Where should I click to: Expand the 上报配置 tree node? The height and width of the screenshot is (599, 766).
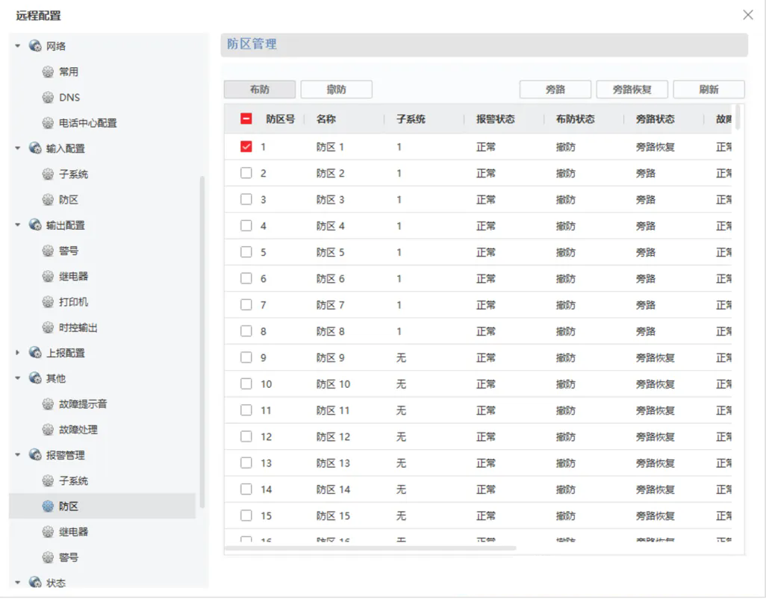(18, 353)
